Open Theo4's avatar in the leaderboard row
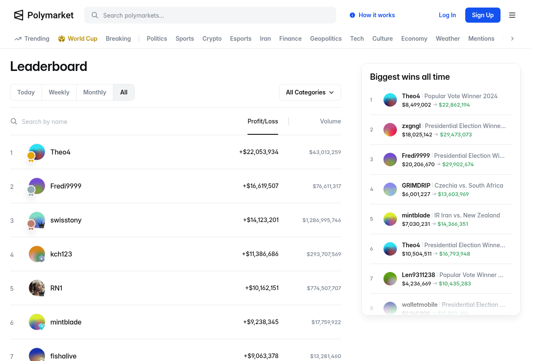The width and height of the screenshot is (537, 361). click(37, 152)
